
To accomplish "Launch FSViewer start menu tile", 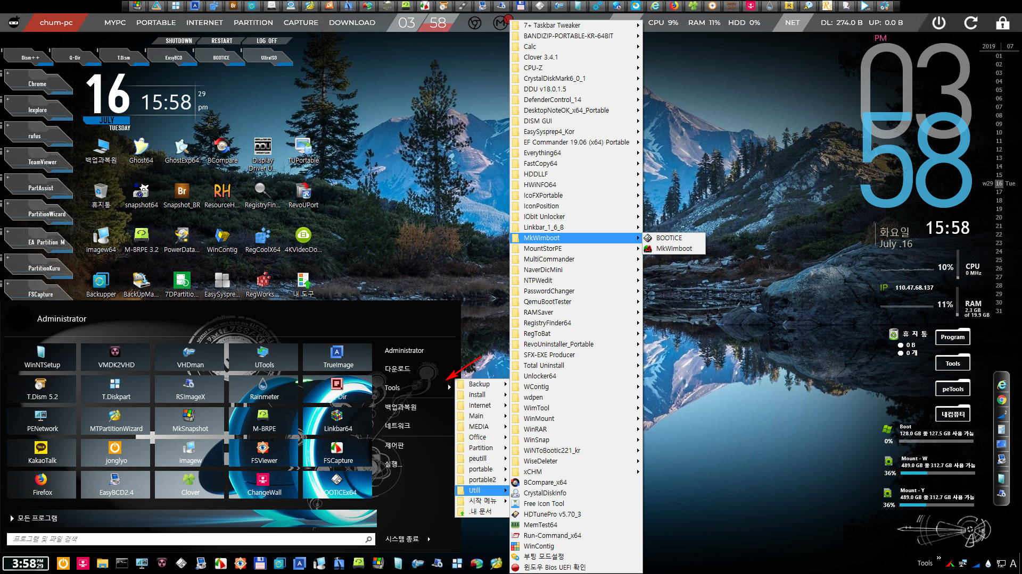I will [264, 453].
